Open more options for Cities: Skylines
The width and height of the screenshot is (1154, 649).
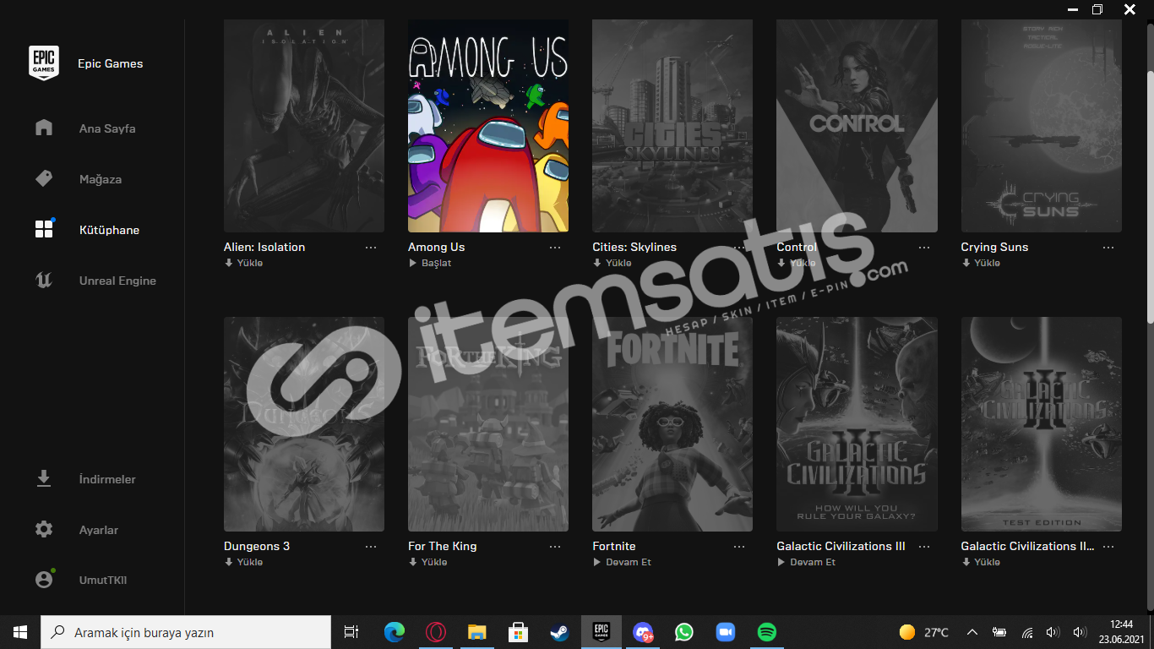pos(739,247)
